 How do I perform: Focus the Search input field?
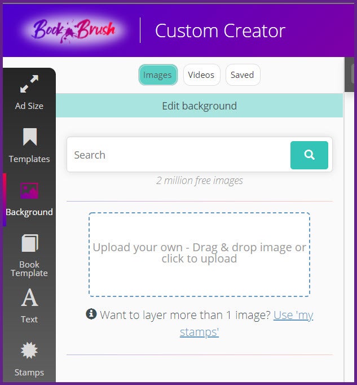178,155
